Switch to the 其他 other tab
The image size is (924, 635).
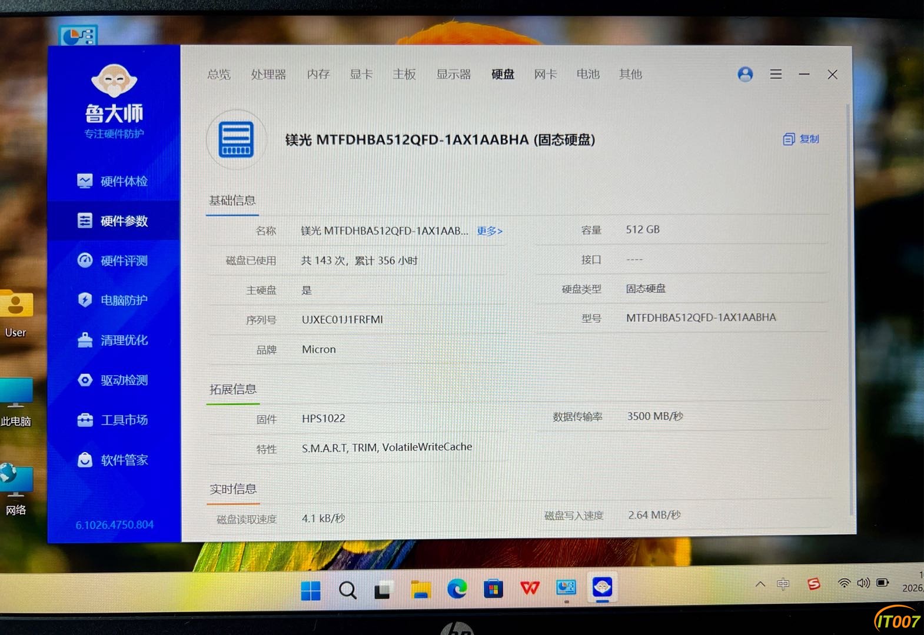coord(630,75)
